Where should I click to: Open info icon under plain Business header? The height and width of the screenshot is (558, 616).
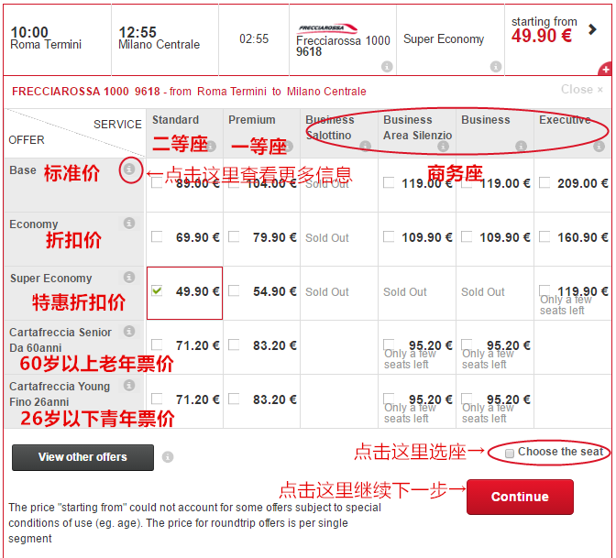point(521,147)
